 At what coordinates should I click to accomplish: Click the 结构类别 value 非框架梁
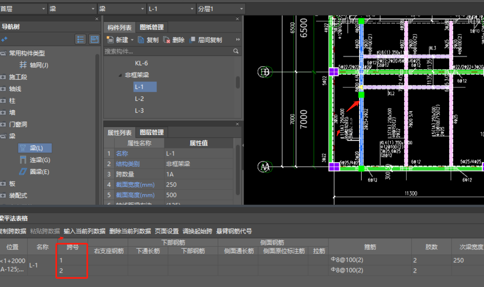(199, 164)
